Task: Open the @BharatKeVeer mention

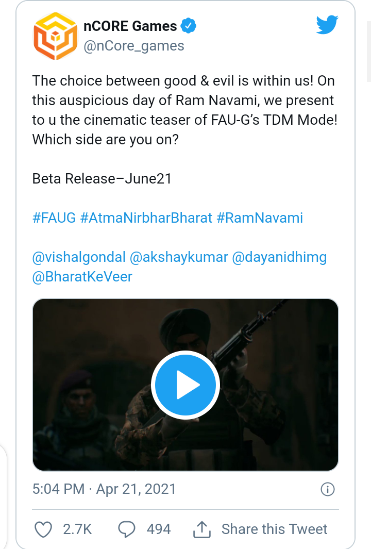Action: coord(82,276)
